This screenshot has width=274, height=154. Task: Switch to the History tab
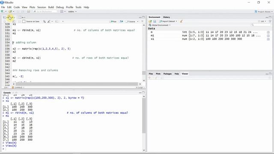[167, 17]
